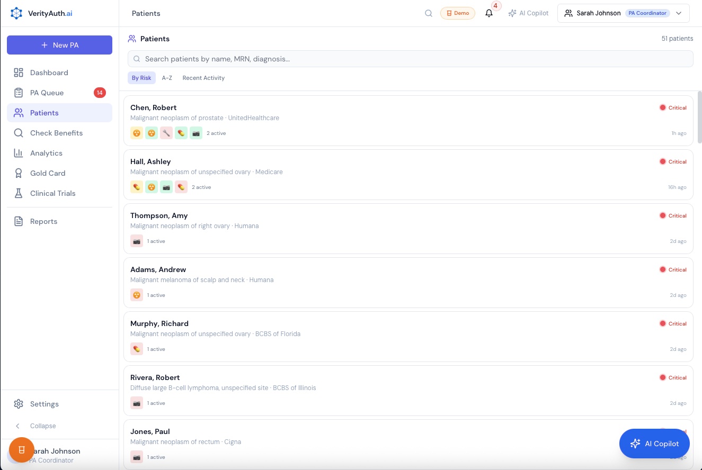Open Gold Card from the sidebar
This screenshot has width=702, height=470.
(48, 173)
